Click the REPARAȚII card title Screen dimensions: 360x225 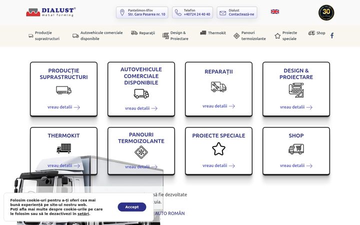218,71
